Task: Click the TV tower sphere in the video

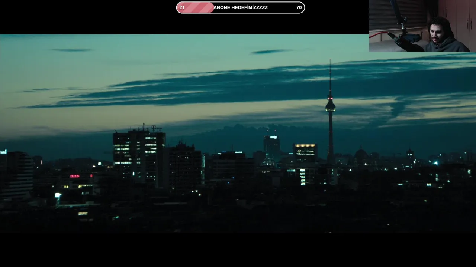Action: [x=330, y=107]
